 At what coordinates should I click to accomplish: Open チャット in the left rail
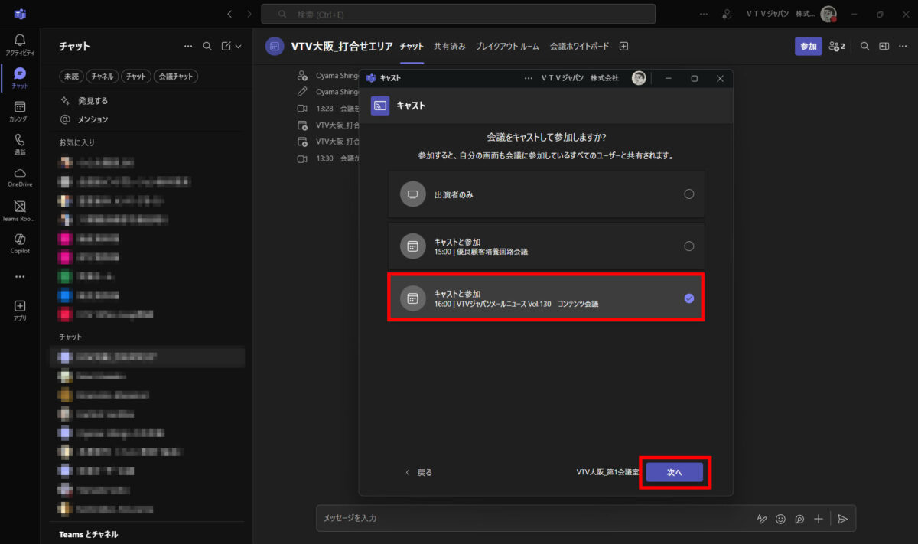[20, 78]
